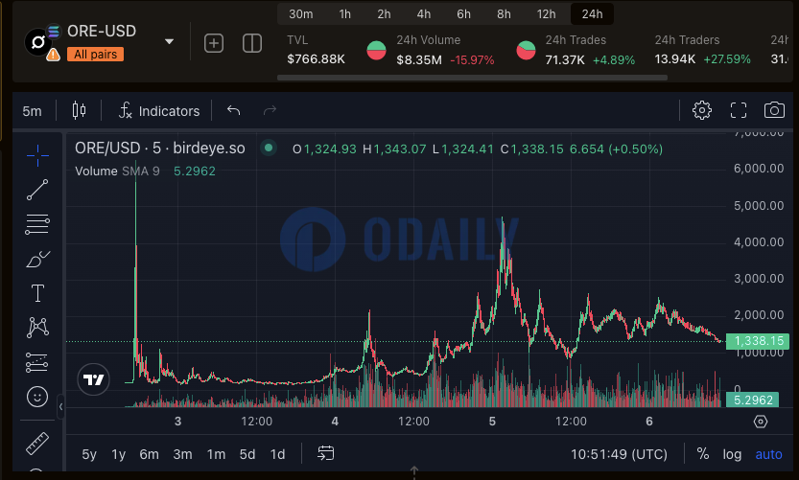Undo the last chart action
The height and width of the screenshot is (480, 799).
pos(233,110)
